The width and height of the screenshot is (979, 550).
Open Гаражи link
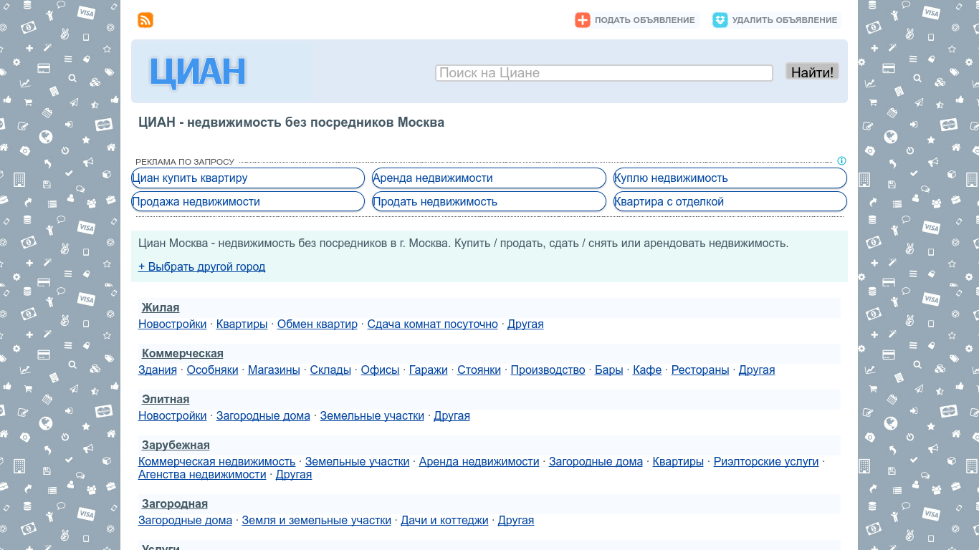(429, 370)
